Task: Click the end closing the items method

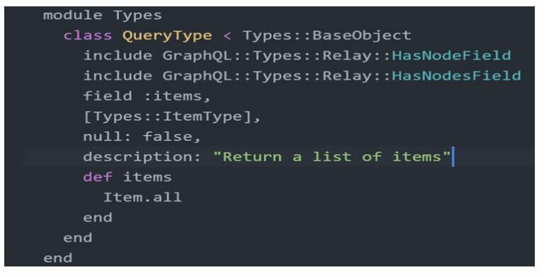Action: tap(98, 218)
